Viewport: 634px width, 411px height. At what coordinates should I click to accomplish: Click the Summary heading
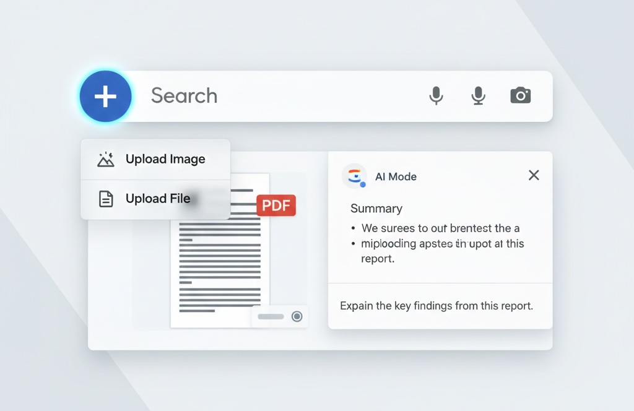coord(376,209)
